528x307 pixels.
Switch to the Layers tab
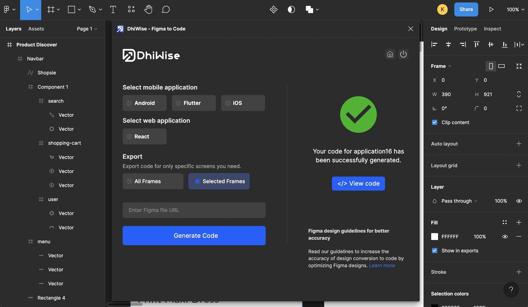(13, 29)
